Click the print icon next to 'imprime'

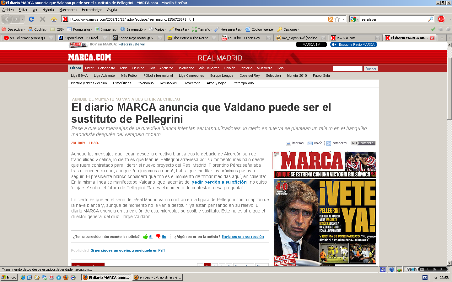pyautogui.click(x=288, y=143)
